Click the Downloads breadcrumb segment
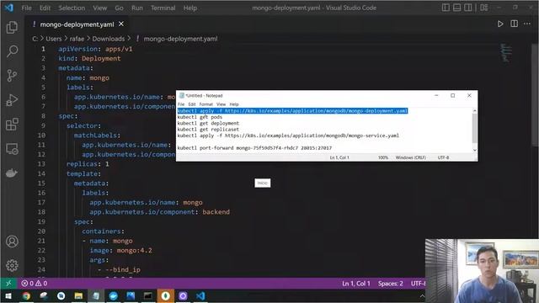The width and height of the screenshot is (539, 303). 109,39
